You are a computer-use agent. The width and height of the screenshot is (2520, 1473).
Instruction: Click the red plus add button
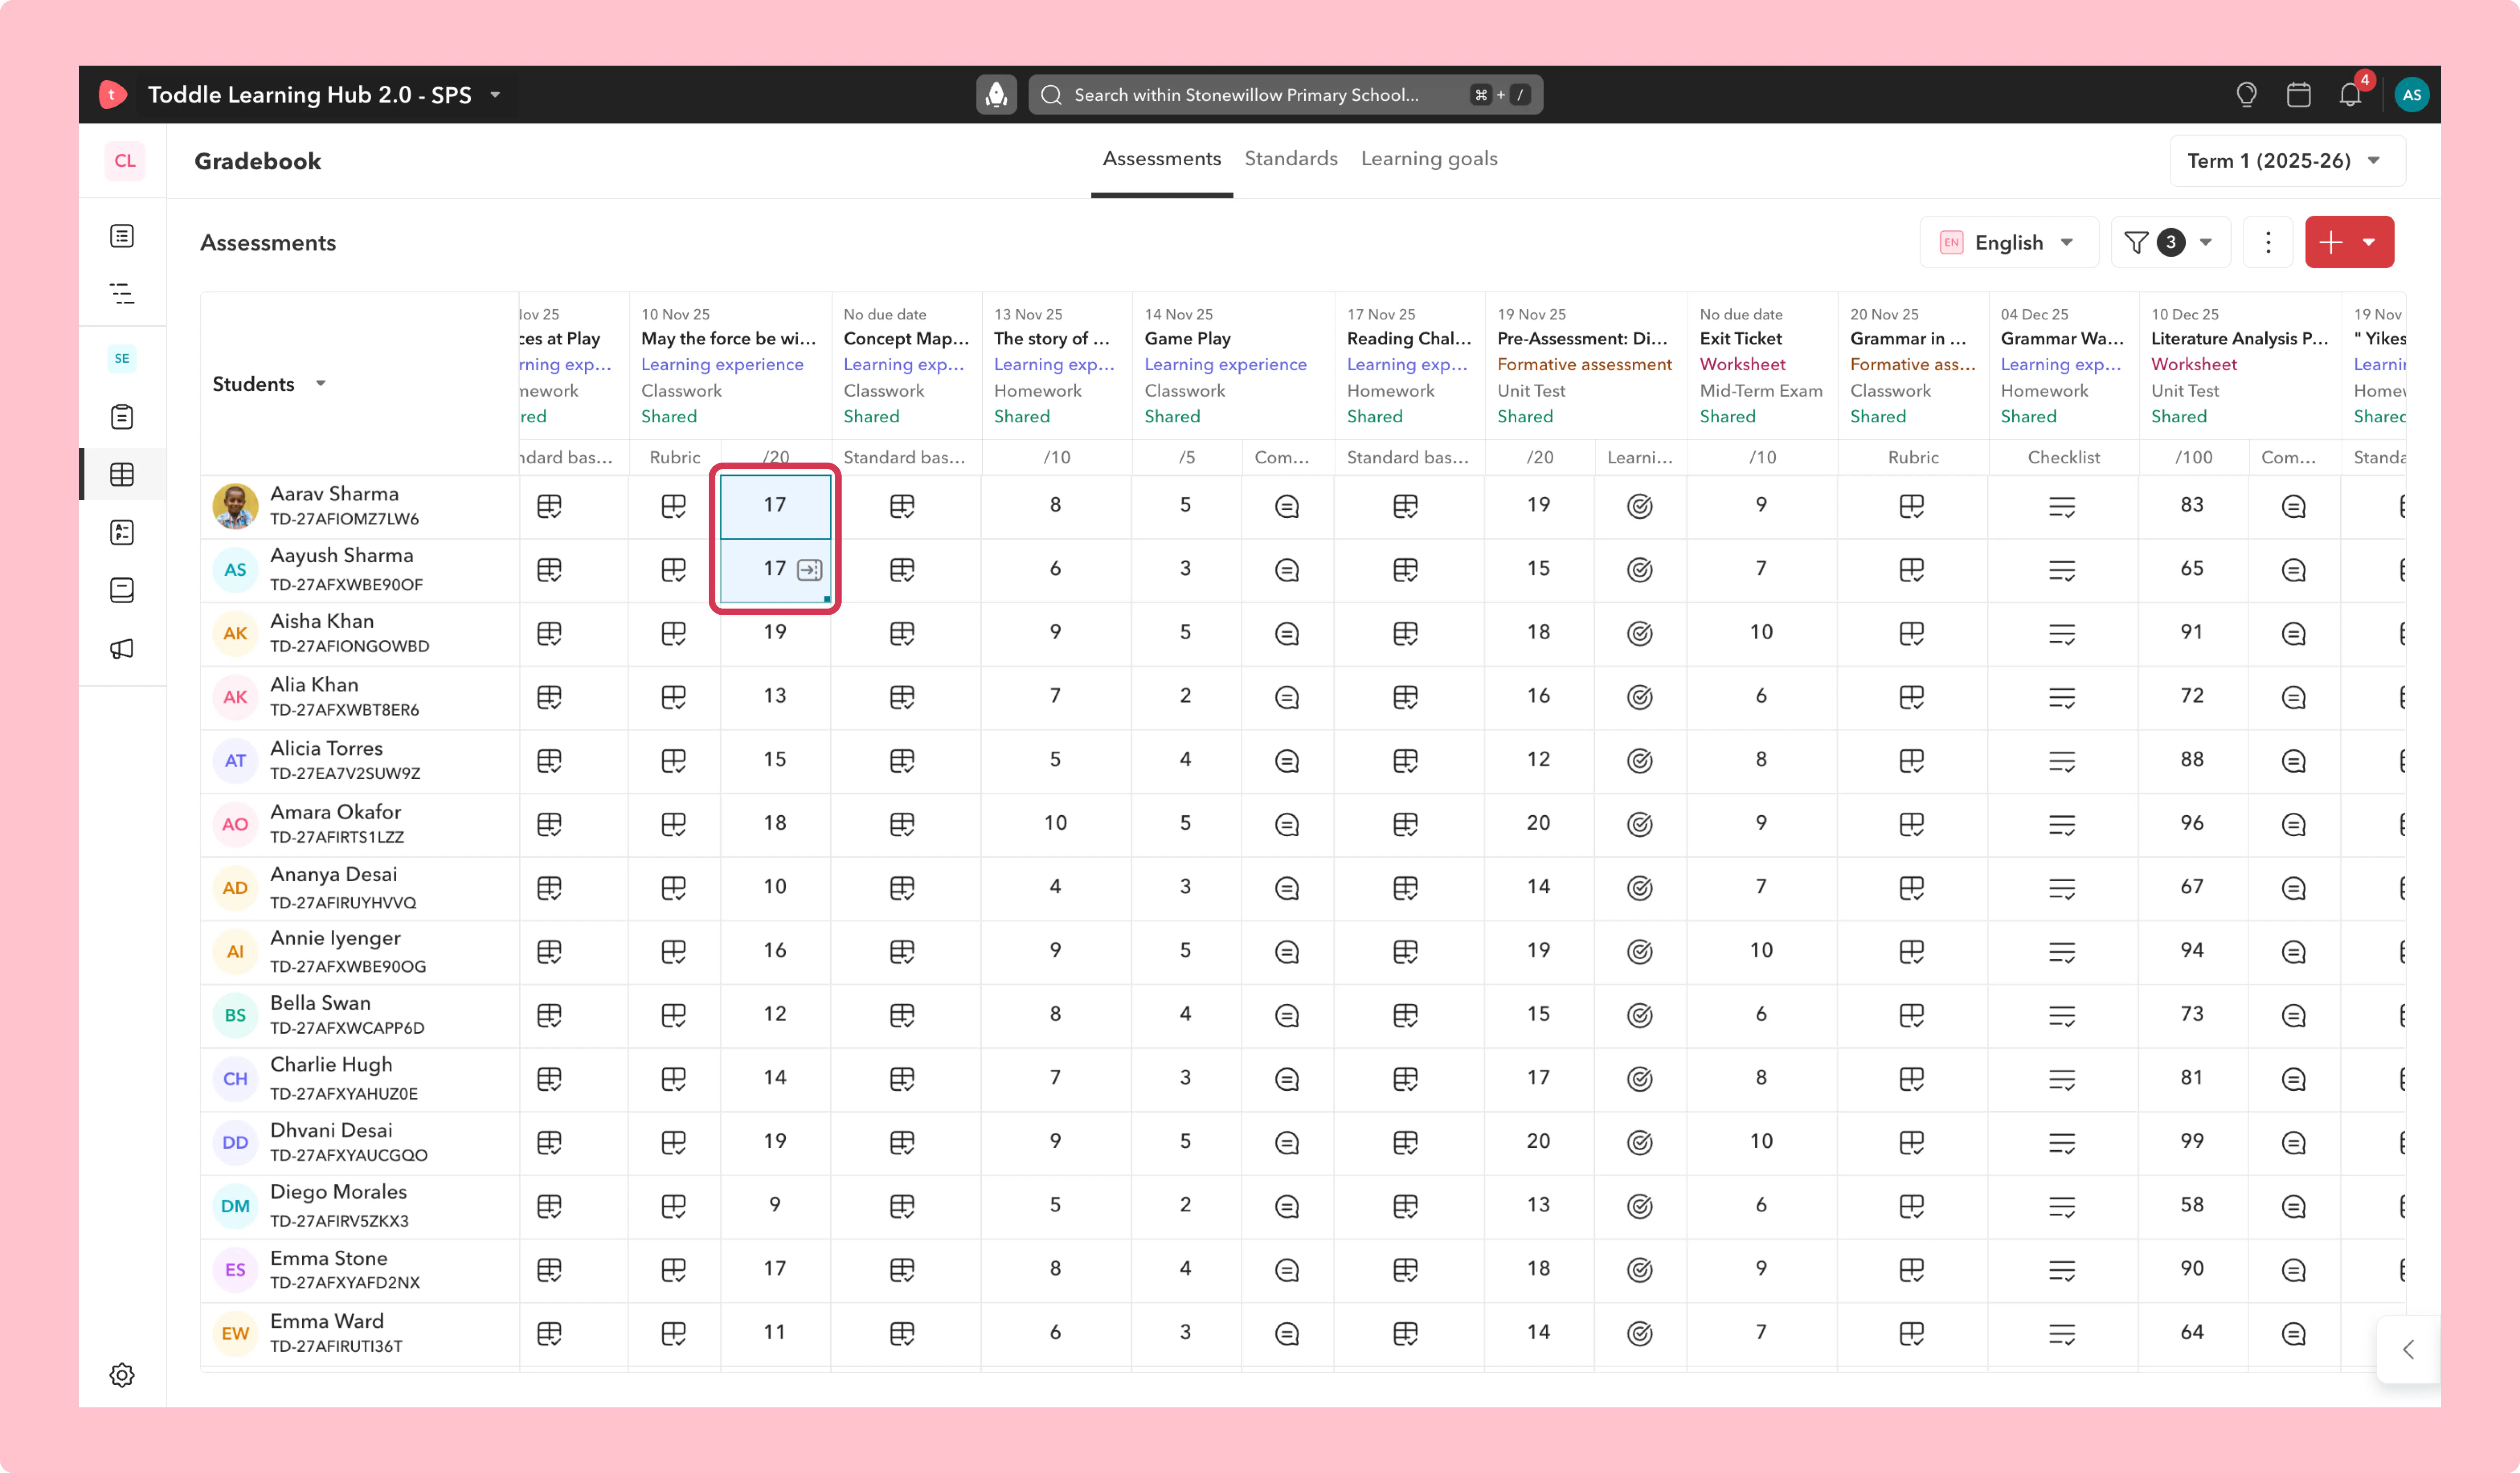coord(2331,242)
